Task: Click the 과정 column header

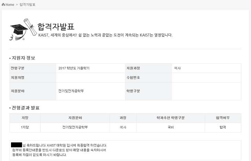Action: [x=123, y=118]
